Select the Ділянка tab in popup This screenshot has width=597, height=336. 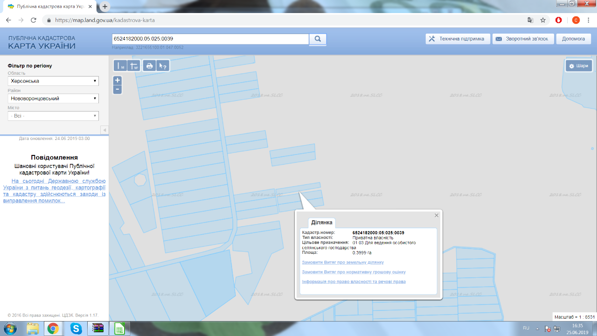point(321,223)
